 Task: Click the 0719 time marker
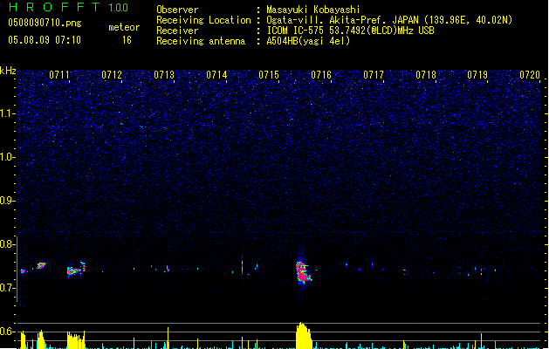(x=477, y=75)
